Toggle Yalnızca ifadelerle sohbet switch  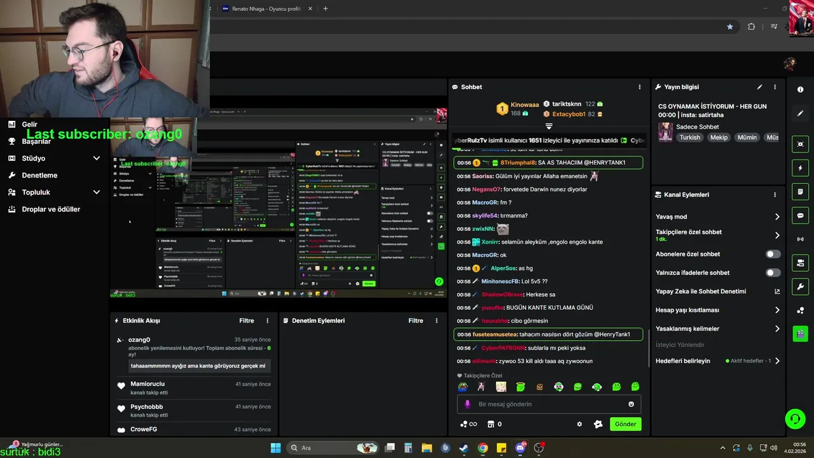[773, 273]
